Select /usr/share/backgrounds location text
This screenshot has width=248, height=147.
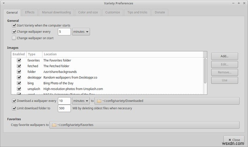[60, 72]
